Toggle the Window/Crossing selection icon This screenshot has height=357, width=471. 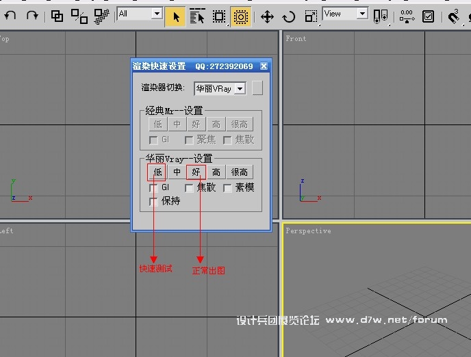[x=241, y=17]
